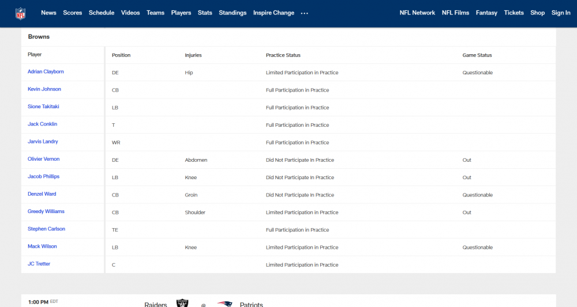Click Greedy Williams' Out game status
577x307 pixels.
click(x=467, y=213)
